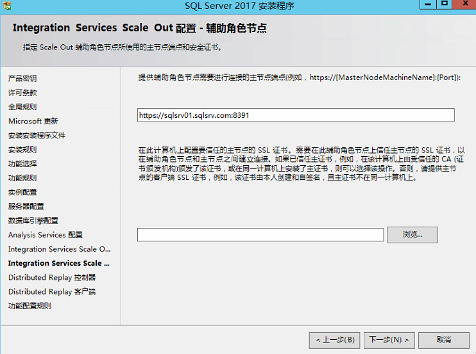Cancel setup with 取消 button
Viewport: 476px width, 354px height.
(444, 340)
